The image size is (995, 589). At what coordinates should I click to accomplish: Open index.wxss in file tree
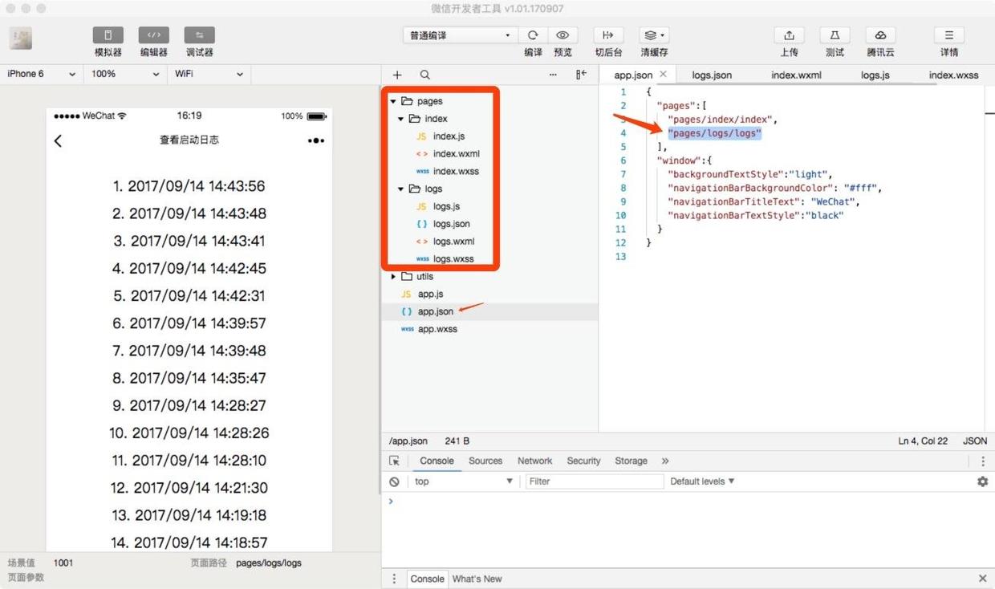[x=456, y=172]
